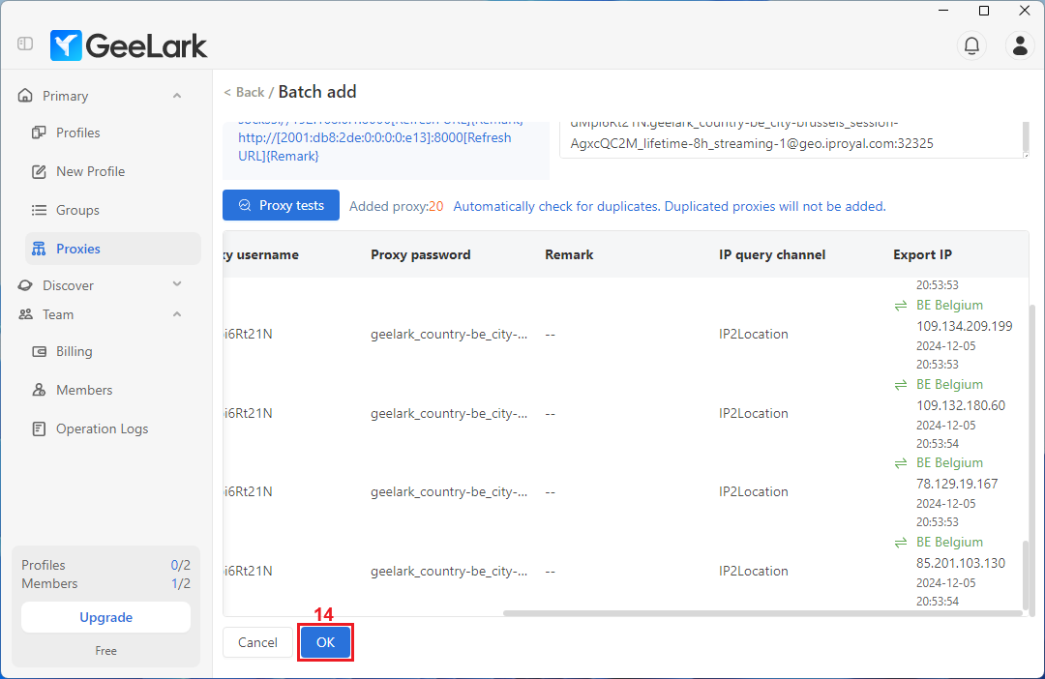Go Back from Batch add

244,93
